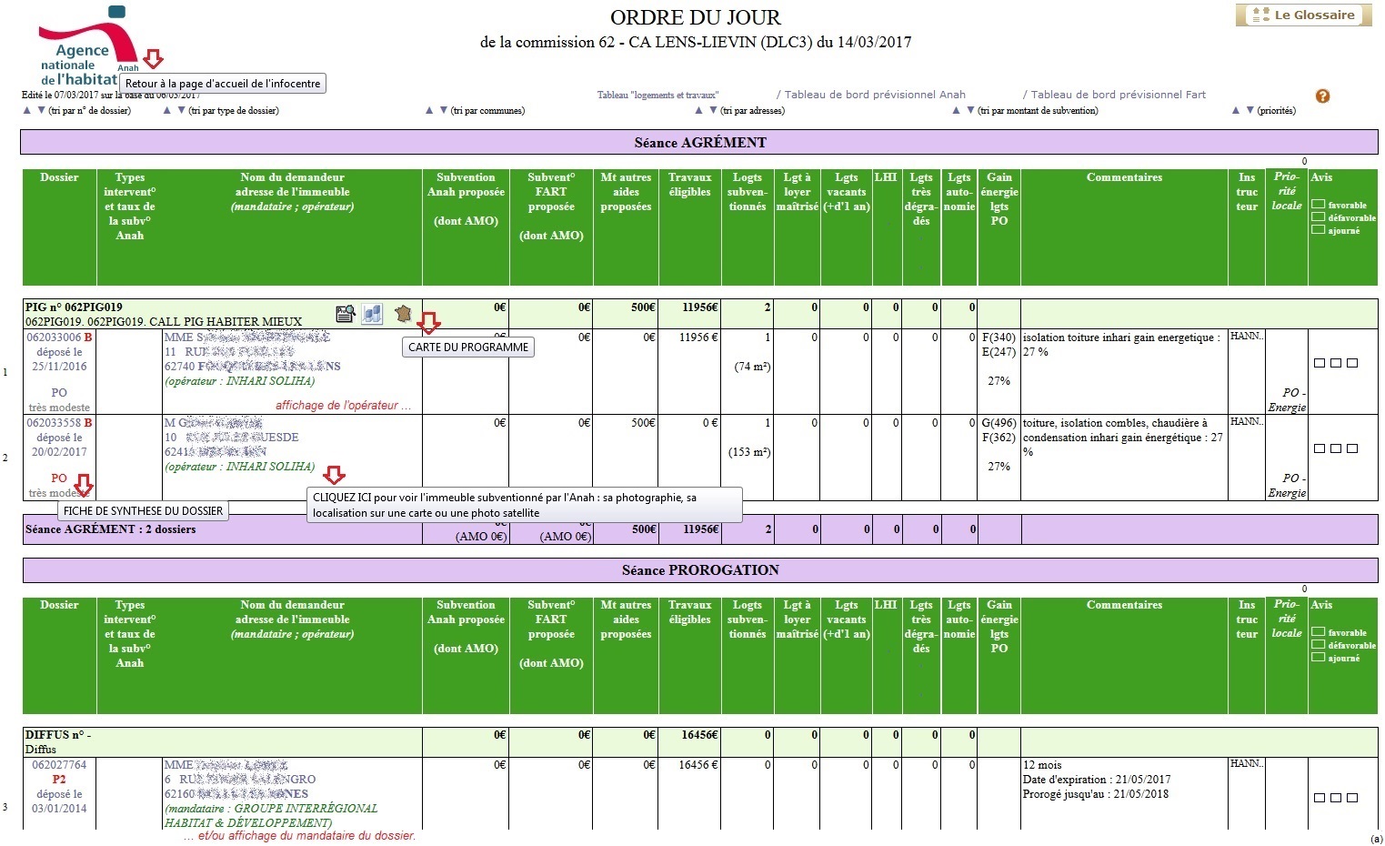Click the 10 ... GUESDE address line
1385x846 pixels.
231,438
